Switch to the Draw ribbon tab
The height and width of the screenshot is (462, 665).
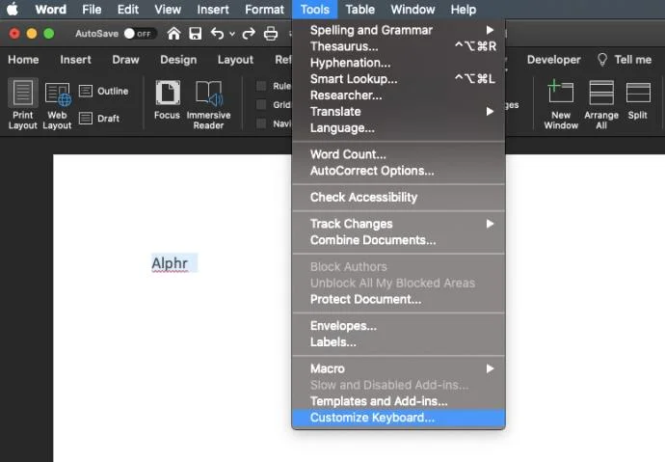coord(125,60)
